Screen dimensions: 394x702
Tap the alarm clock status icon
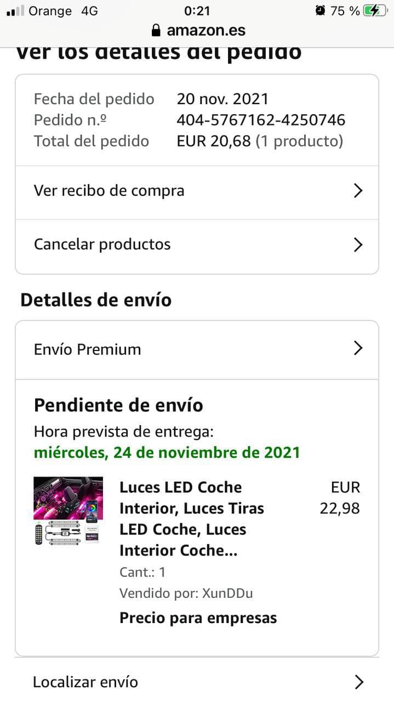(x=321, y=10)
